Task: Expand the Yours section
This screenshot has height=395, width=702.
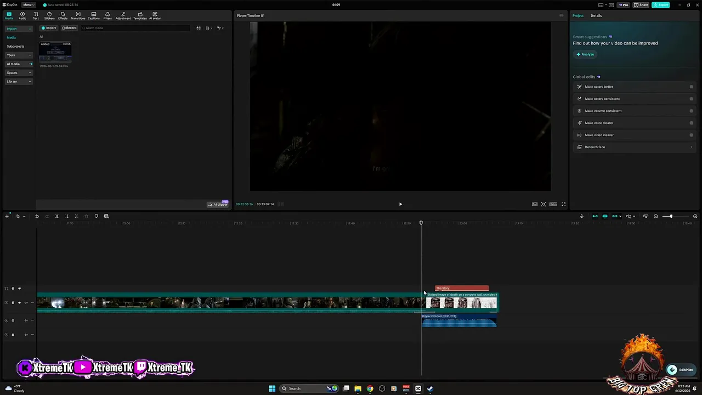Action: coord(19,55)
